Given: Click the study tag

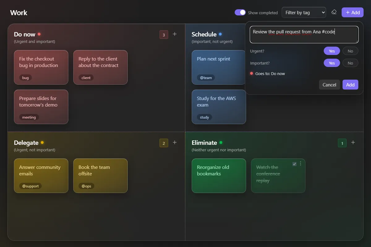Looking at the screenshot, I should [x=204, y=117].
